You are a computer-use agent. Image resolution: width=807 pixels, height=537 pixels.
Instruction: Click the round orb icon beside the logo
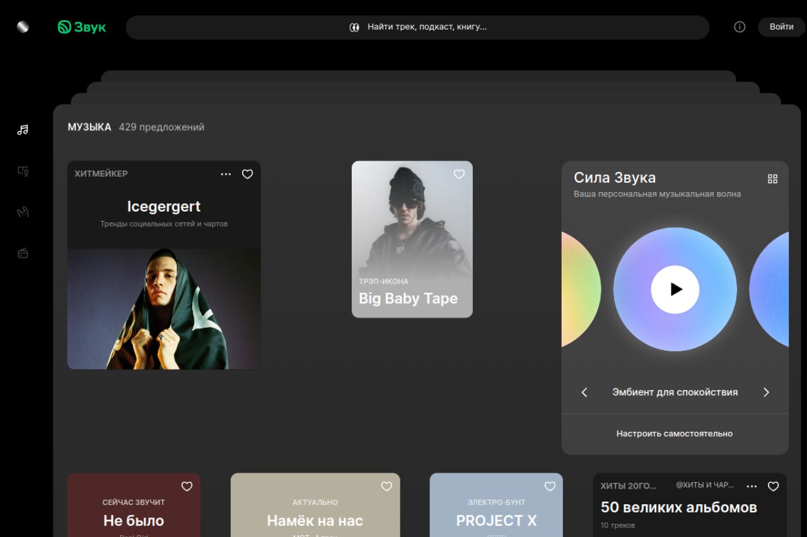click(x=23, y=27)
